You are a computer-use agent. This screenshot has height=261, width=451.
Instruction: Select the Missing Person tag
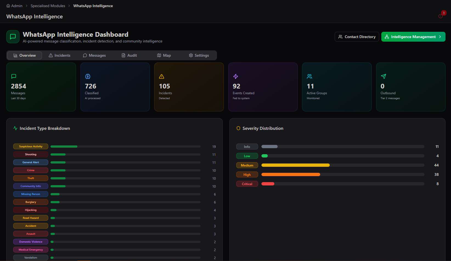[x=31, y=194]
